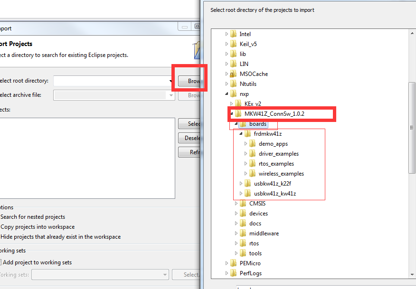Click the Refresh button beside projects list
The image size is (416, 289).
click(189, 152)
